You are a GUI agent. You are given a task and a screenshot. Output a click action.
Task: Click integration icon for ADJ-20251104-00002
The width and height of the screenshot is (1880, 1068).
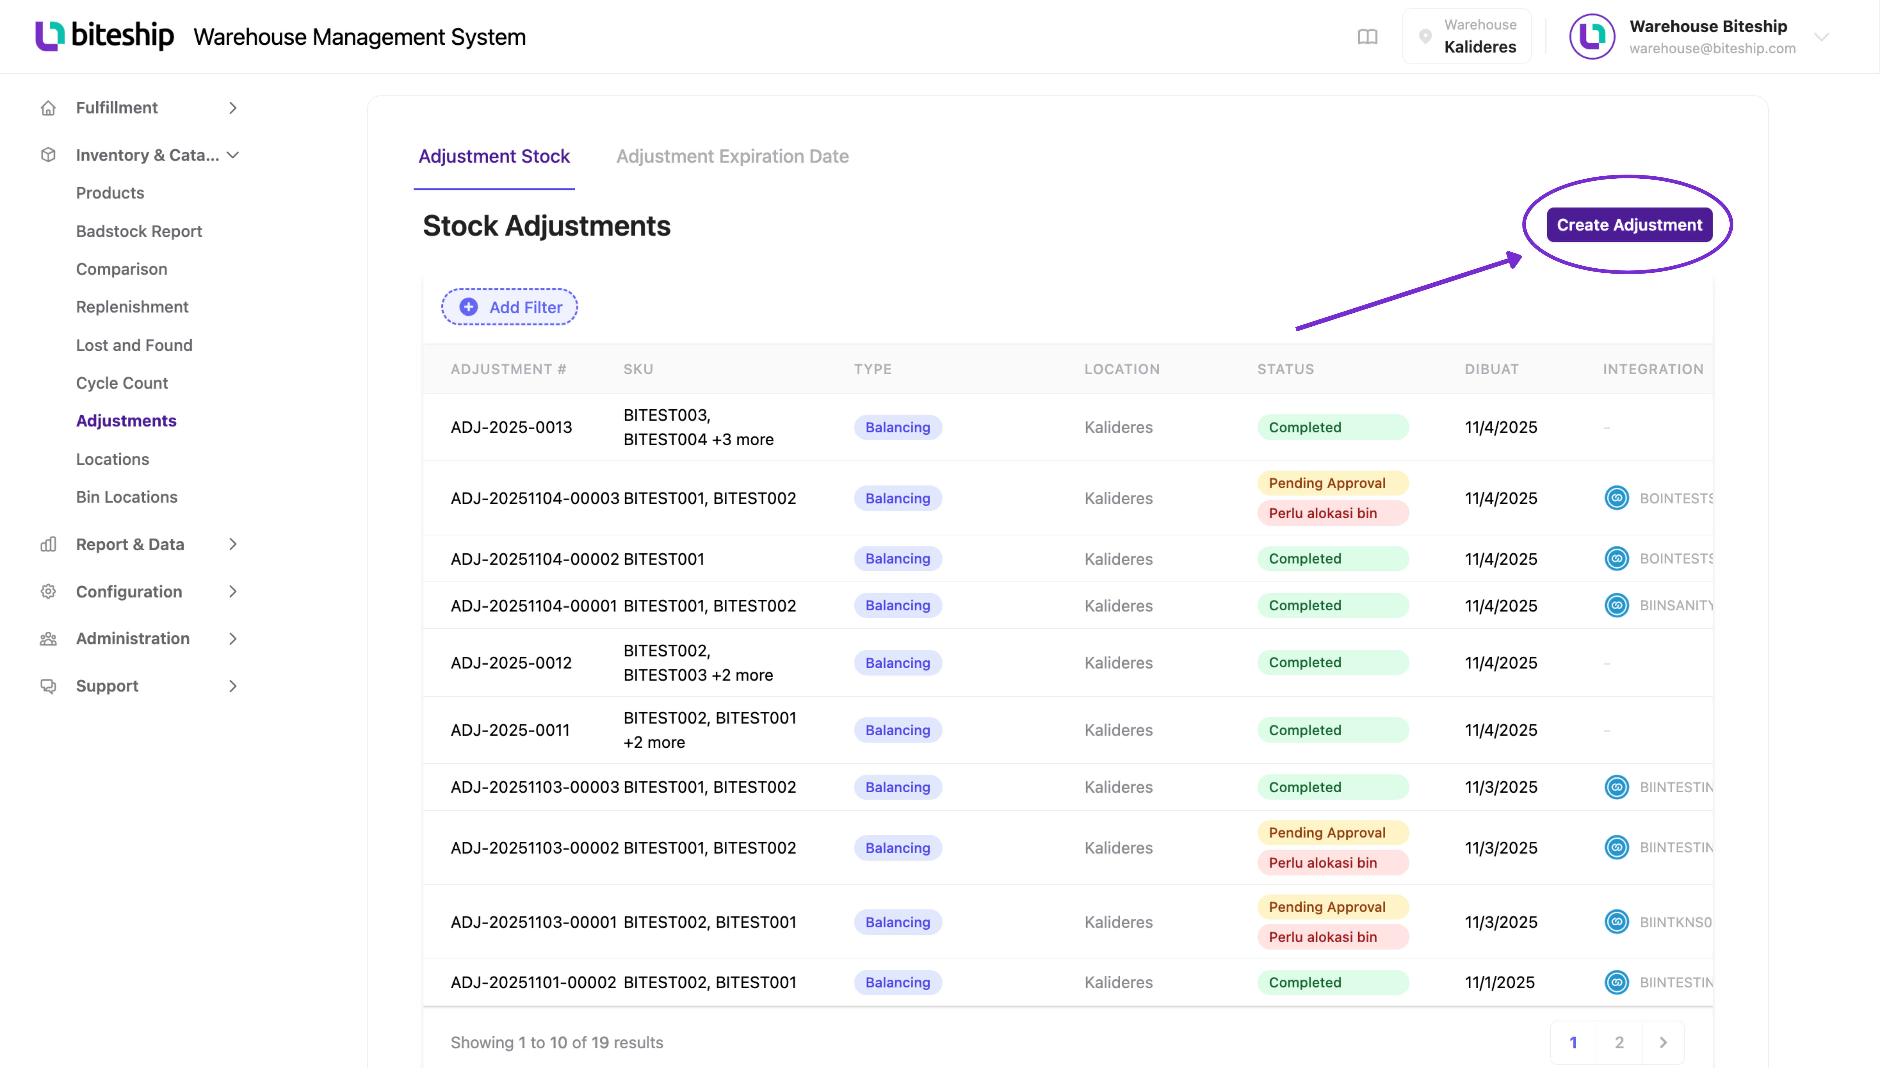point(1617,559)
